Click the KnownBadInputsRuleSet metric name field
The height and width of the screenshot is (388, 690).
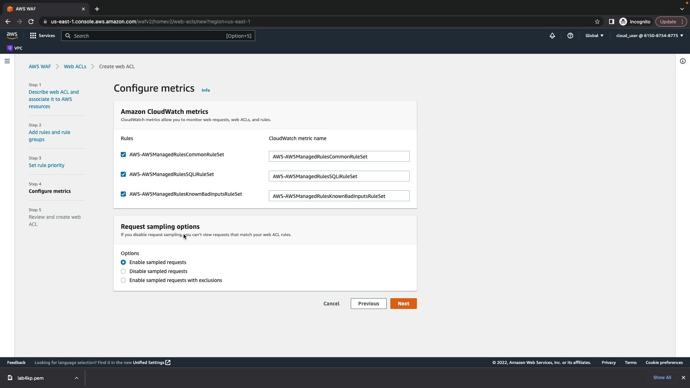click(x=339, y=196)
